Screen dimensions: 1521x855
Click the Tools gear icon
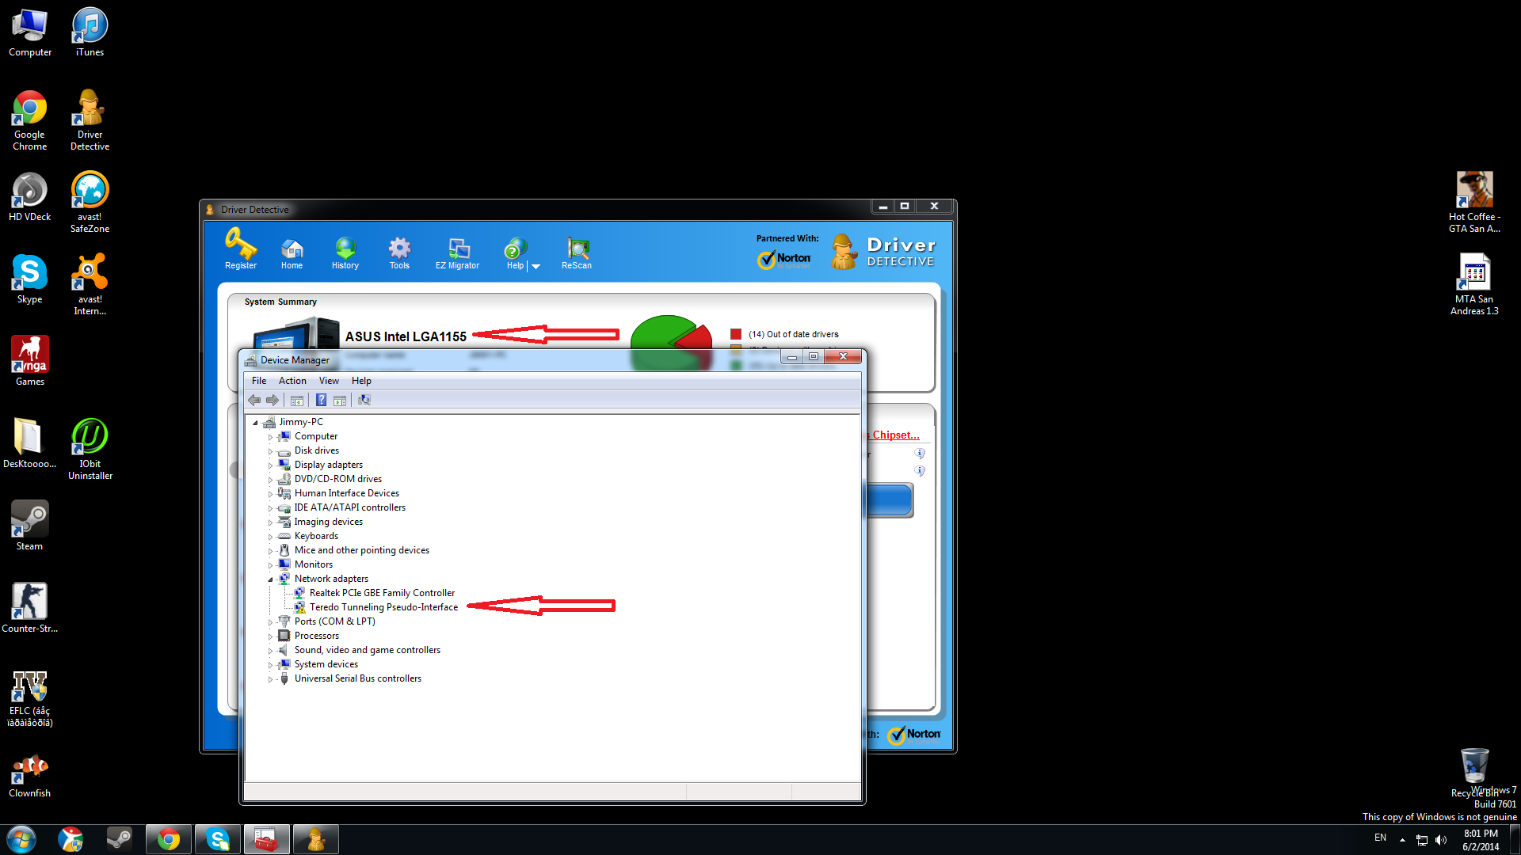click(399, 249)
